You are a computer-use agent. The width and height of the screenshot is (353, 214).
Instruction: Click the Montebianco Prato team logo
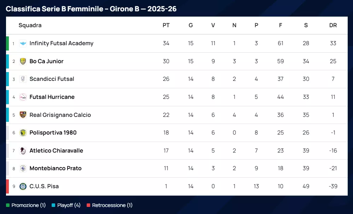pyautogui.click(x=23, y=168)
